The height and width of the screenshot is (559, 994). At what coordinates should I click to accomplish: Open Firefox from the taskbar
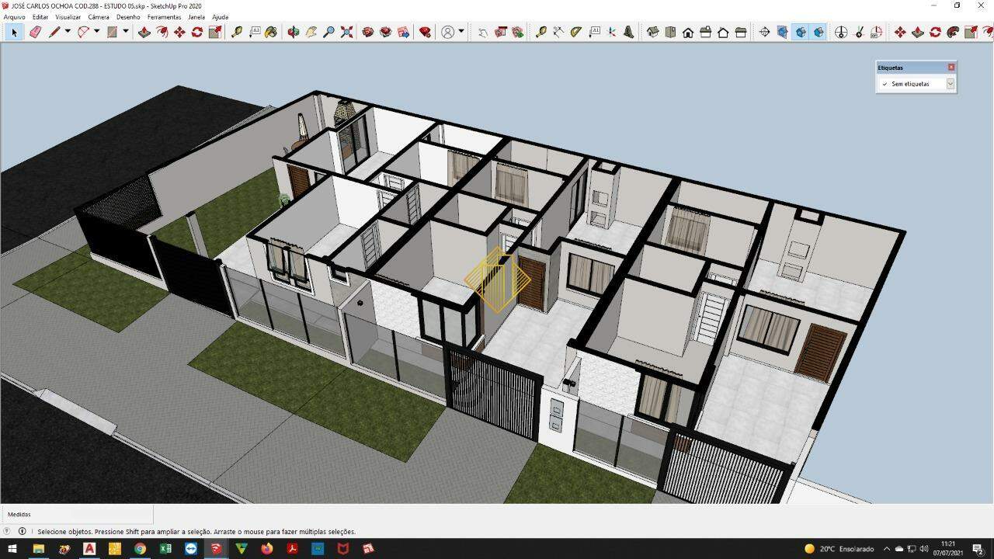[x=267, y=549]
